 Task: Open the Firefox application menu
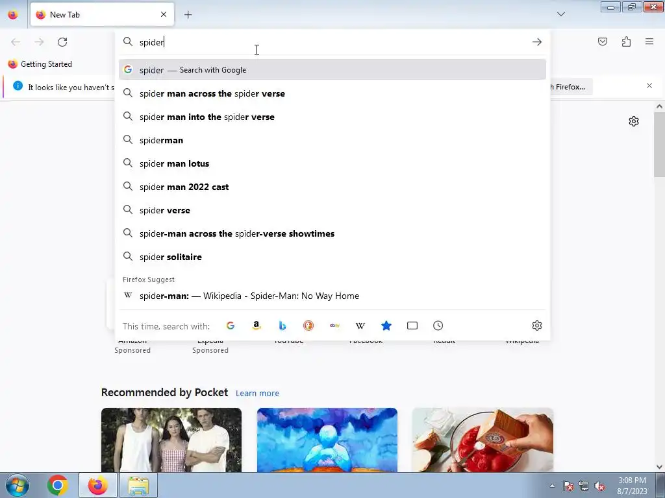pos(649,41)
